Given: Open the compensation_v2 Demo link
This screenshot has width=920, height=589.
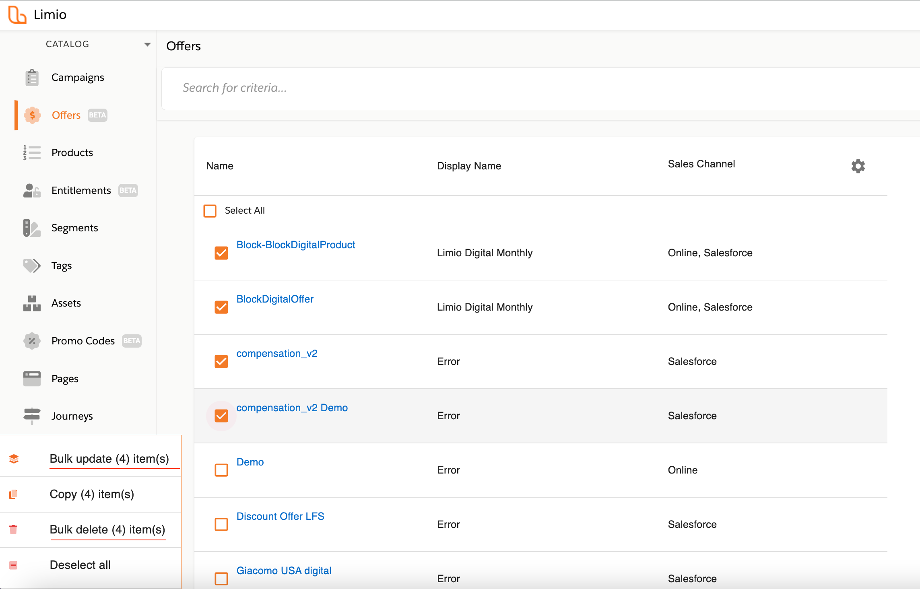Looking at the screenshot, I should 292,408.
